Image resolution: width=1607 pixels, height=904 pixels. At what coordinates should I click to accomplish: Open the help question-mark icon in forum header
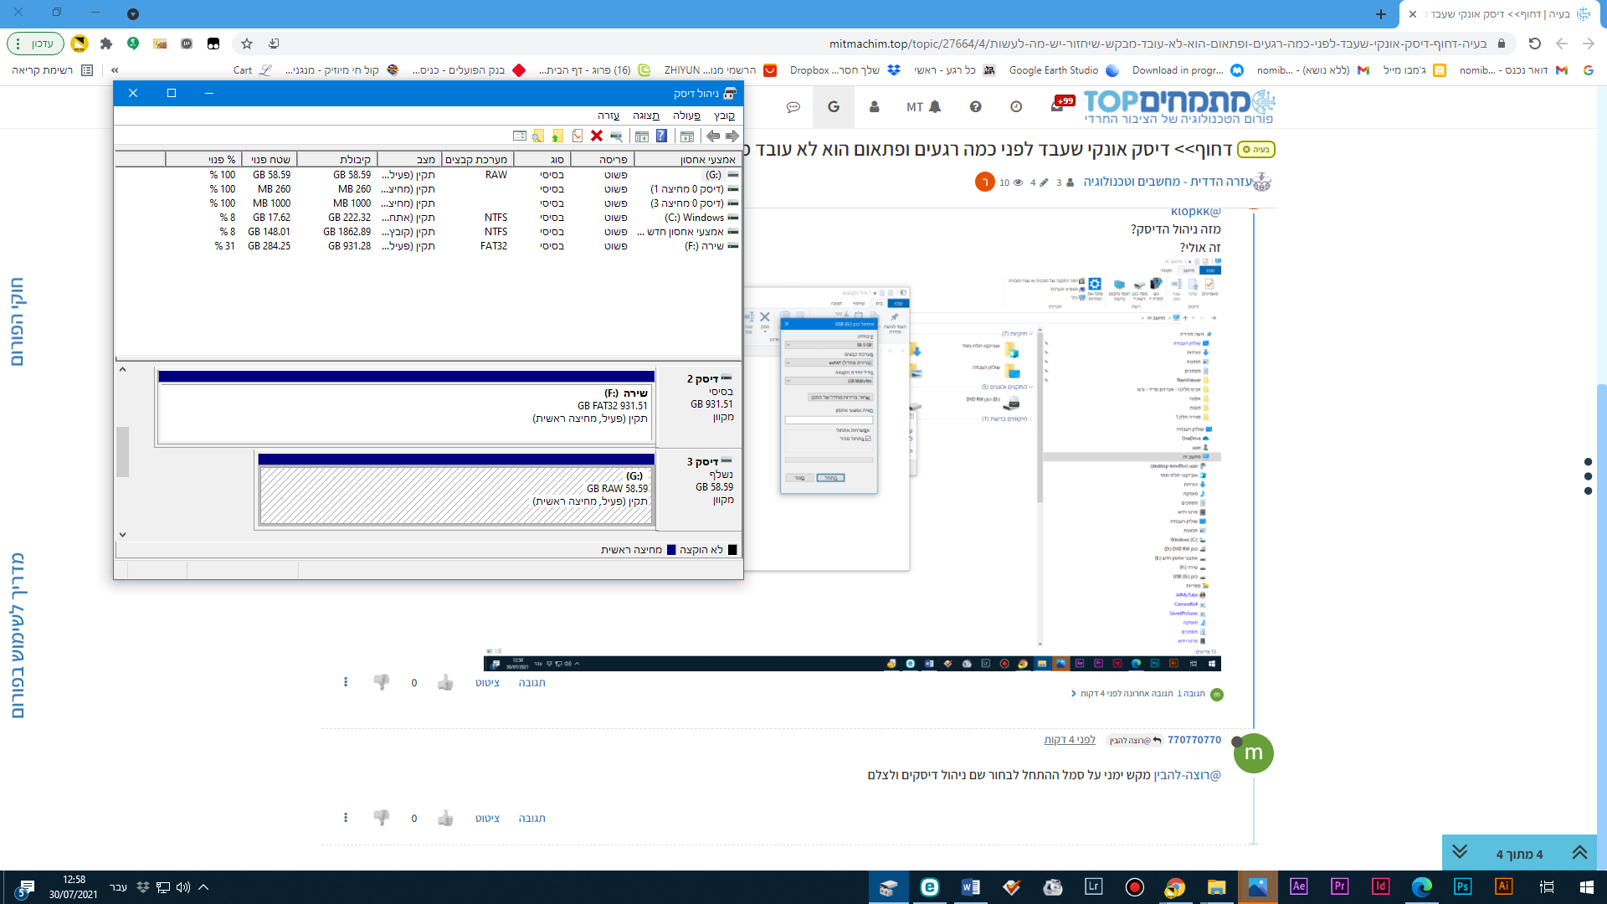[x=975, y=107]
